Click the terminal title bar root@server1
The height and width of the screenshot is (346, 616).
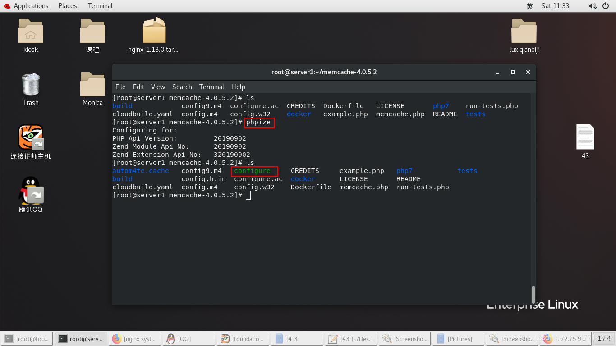coord(324,72)
